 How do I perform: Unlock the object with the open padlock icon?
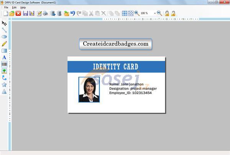tap(173, 13)
